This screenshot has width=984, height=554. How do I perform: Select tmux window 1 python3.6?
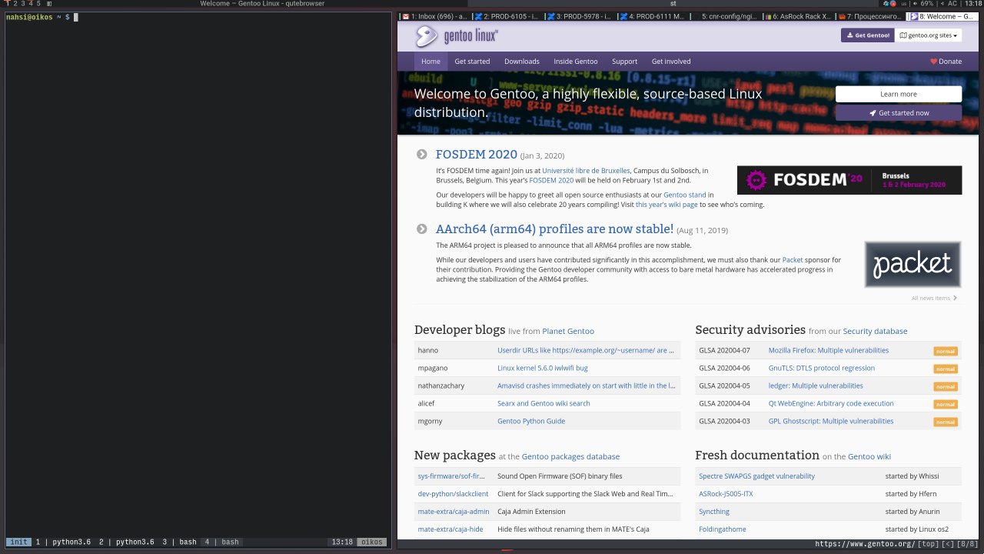point(63,542)
